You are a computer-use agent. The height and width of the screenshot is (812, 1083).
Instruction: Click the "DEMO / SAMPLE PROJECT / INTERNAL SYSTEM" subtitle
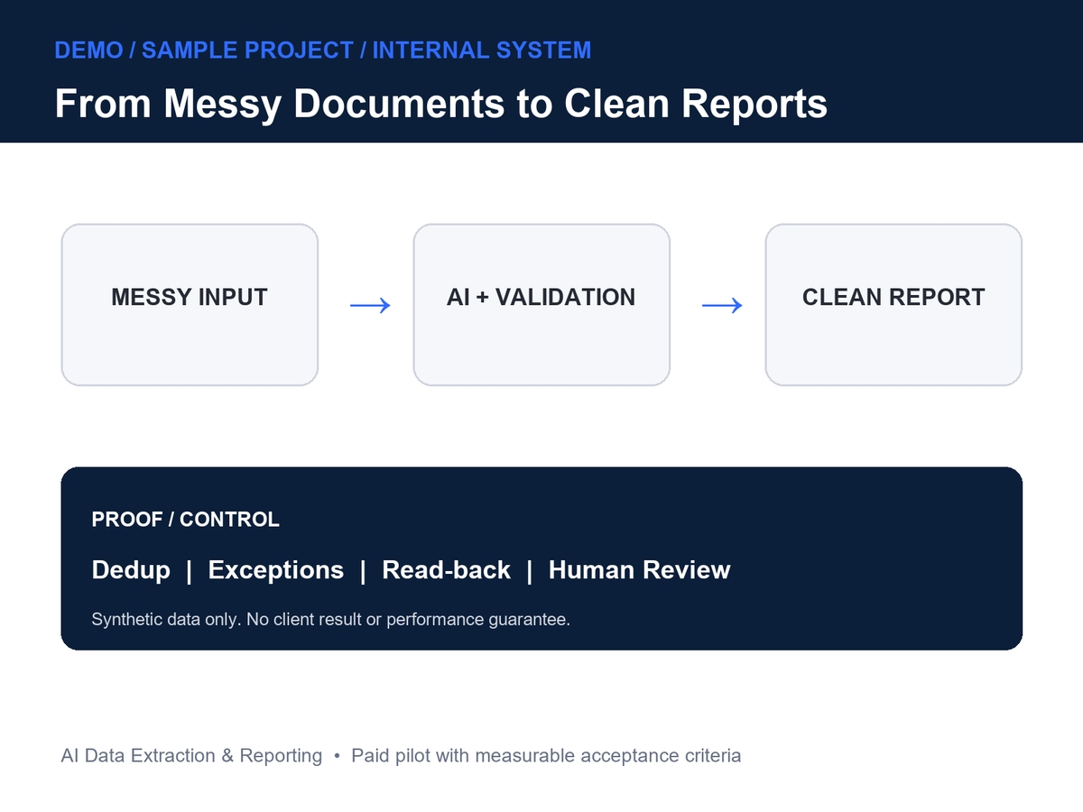click(323, 50)
